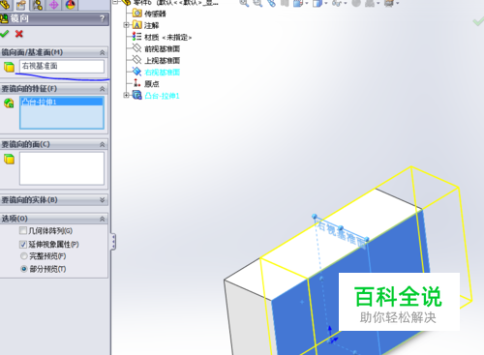Click the mirror plane box showing 右视基准面

[62, 66]
